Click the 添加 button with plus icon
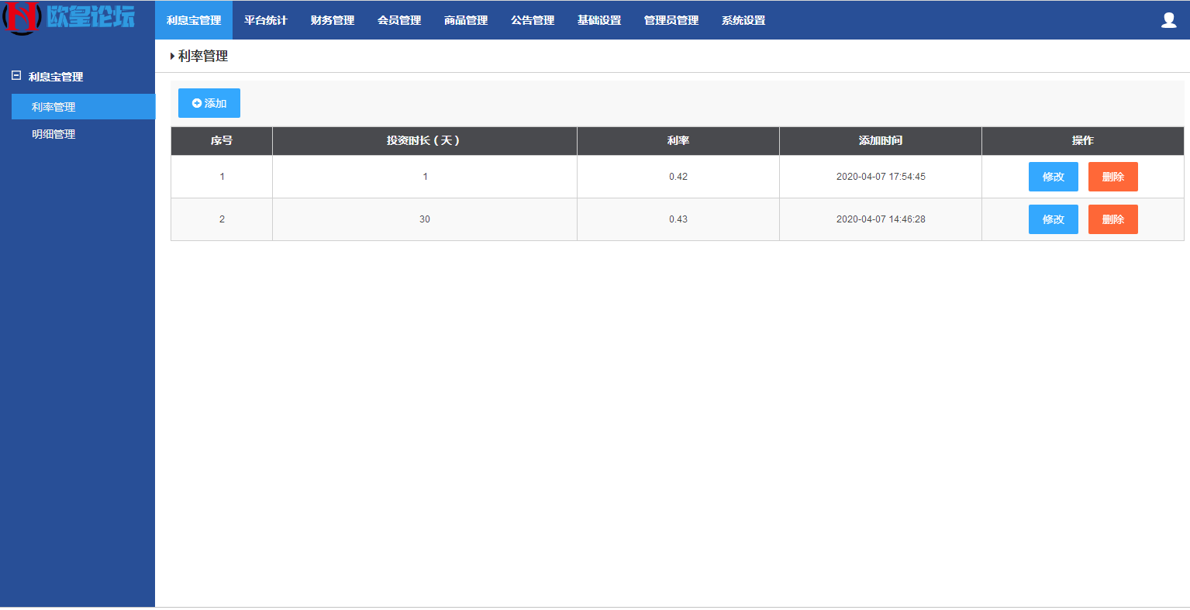Image resolution: width=1190 pixels, height=610 pixels. 209,103
